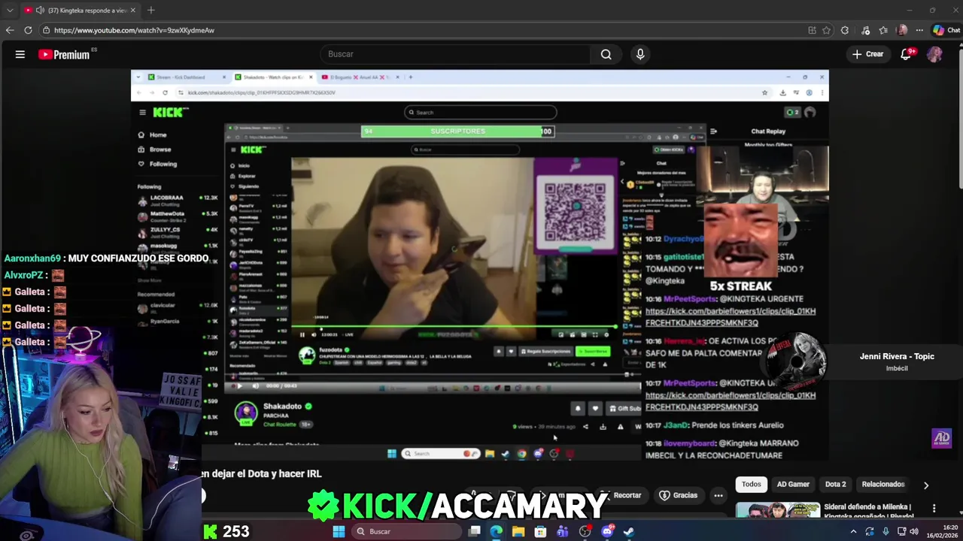Open browser media control music icon
This screenshot has height=541, width=963.
[864, 30]
